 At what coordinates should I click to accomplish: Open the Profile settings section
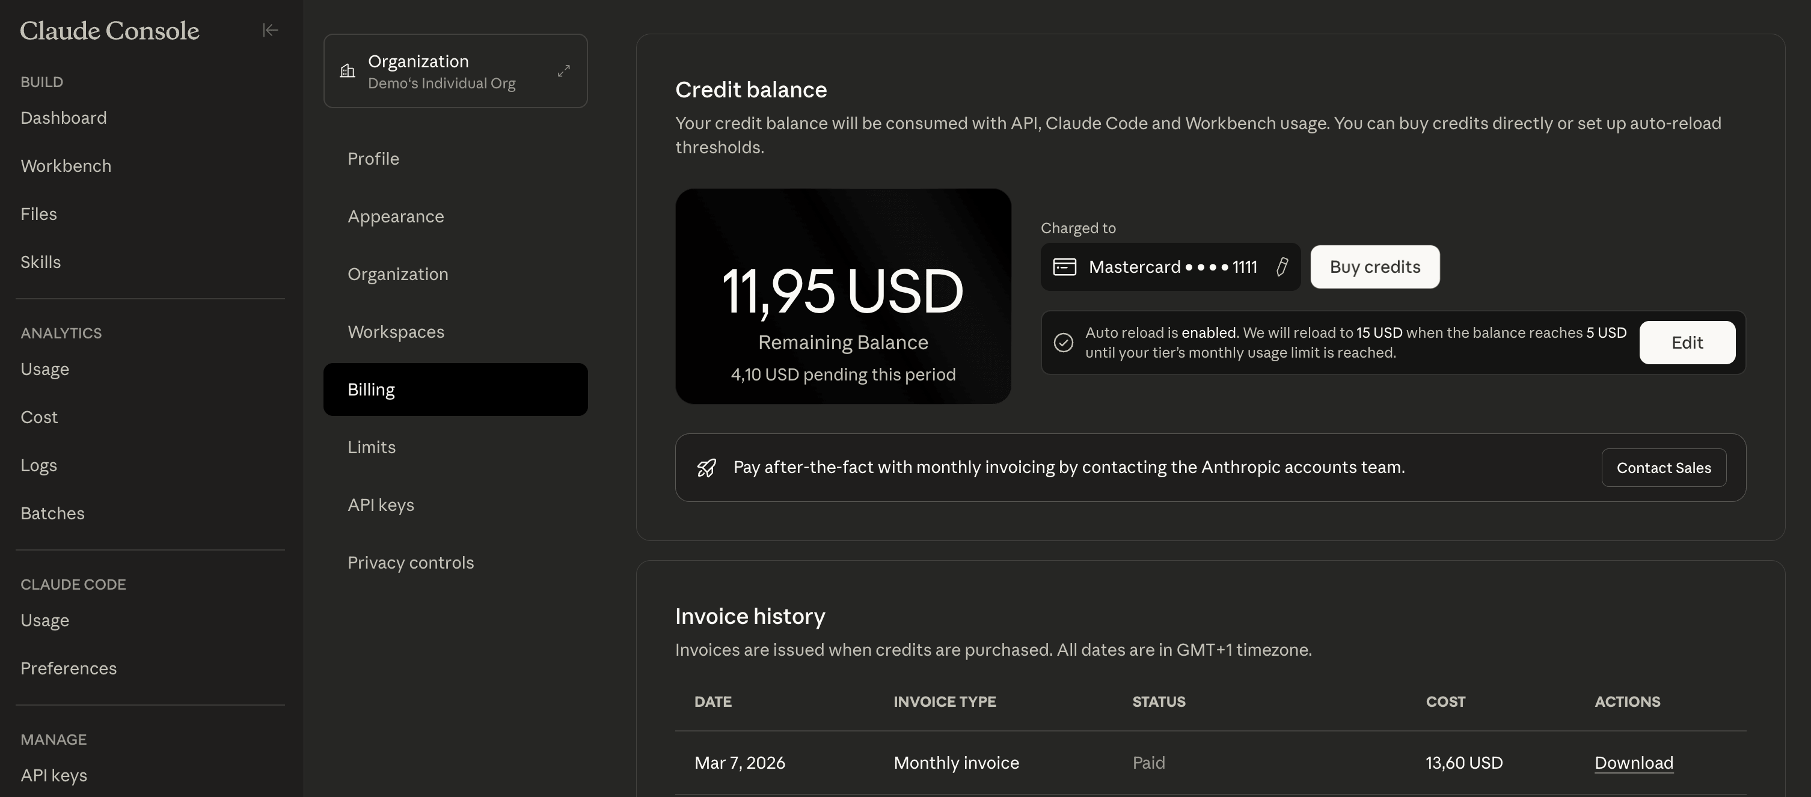tap(373, 159)
